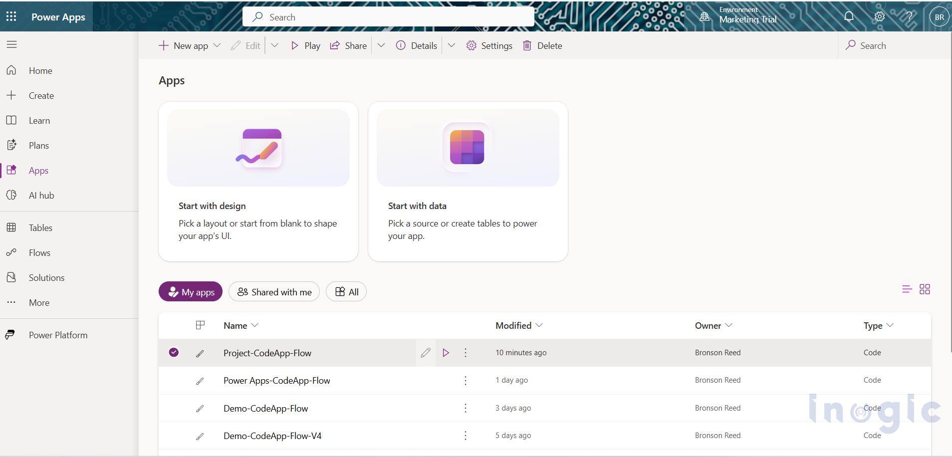Open the settings gear in header
Viewport: 952px width, 457px height.
coord(879,16)
